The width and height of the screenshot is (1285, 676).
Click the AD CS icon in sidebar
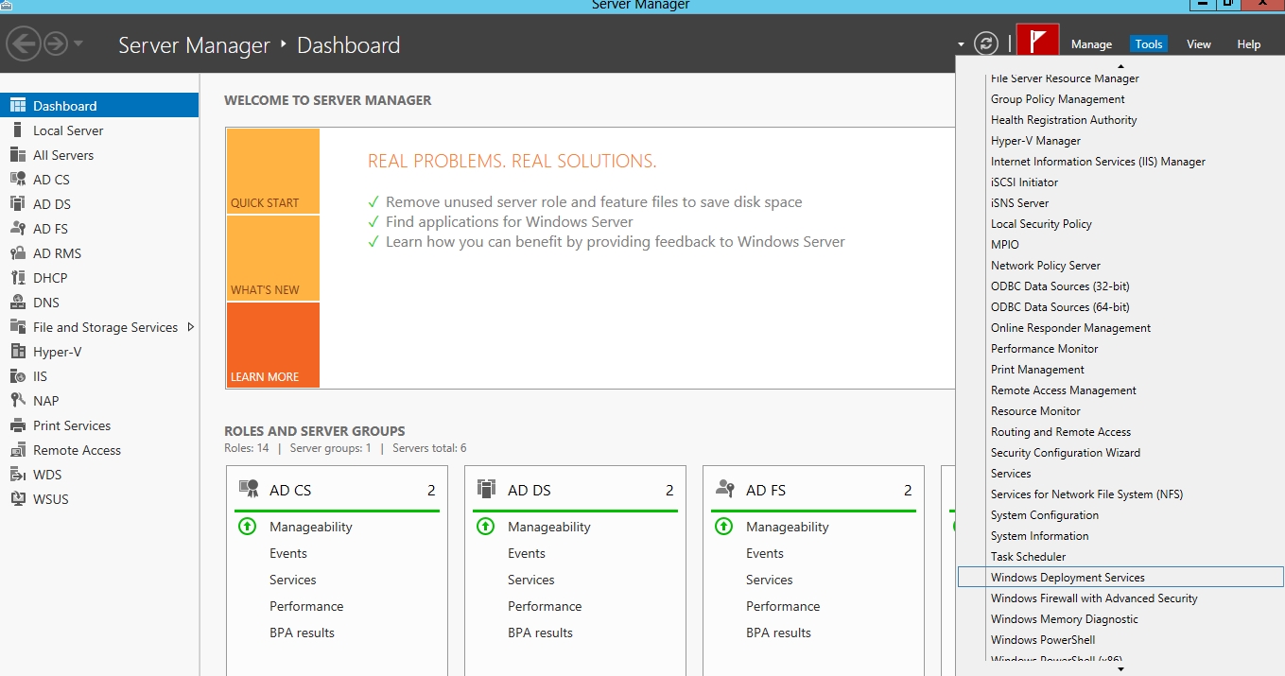(x=17, y=180)
